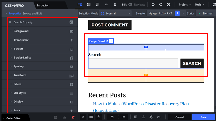Select the desktop device preview icon
This screenshot has height=121, width=216.
coord(79,4)
